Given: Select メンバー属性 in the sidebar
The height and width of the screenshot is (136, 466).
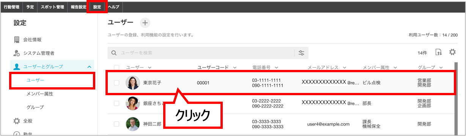Looking at the screenshot, I should pos(40,94).
